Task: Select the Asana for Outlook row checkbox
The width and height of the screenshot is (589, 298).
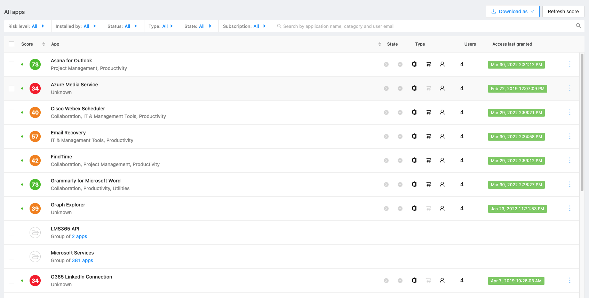Action: coord(11,64)
